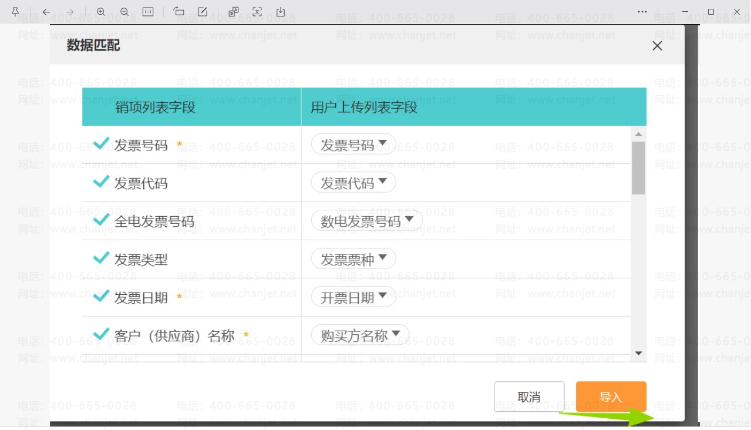Open the three-dot more options menu
751x430 pixels.
pos(642,12)
